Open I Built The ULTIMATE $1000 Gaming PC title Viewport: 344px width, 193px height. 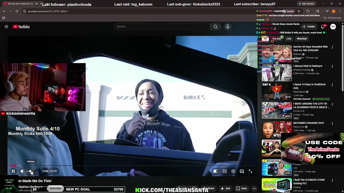[309, 181]
